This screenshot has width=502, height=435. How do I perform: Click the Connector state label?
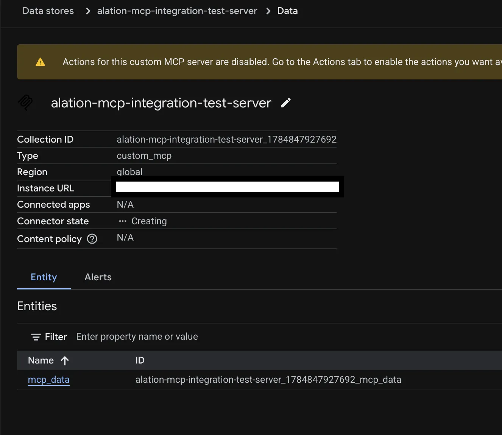point(53,221)
